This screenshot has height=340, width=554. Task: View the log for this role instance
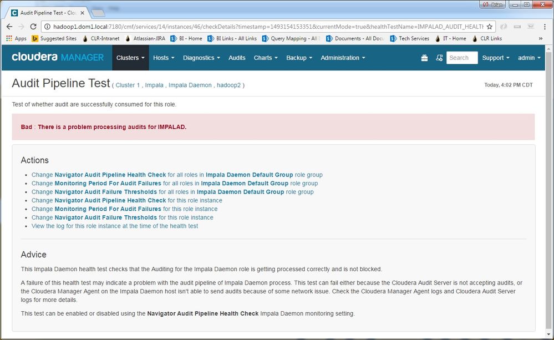coord(115,226)
